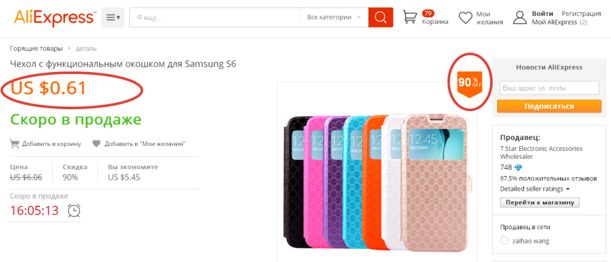The width and height of the screenshot is (611, 262).
Task: Expand Detailed seller ratings
Action: pos(535,189)
